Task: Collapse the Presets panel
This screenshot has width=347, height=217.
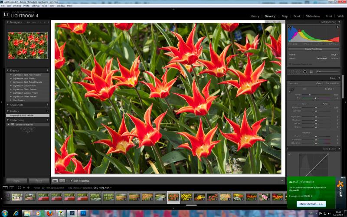Action: tap(8, 70)
